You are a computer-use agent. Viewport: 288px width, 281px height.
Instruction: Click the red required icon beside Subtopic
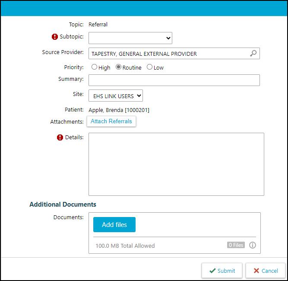point(55,37)
